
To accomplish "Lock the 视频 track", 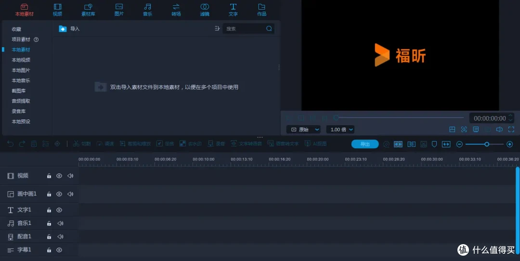I will 49,176.
